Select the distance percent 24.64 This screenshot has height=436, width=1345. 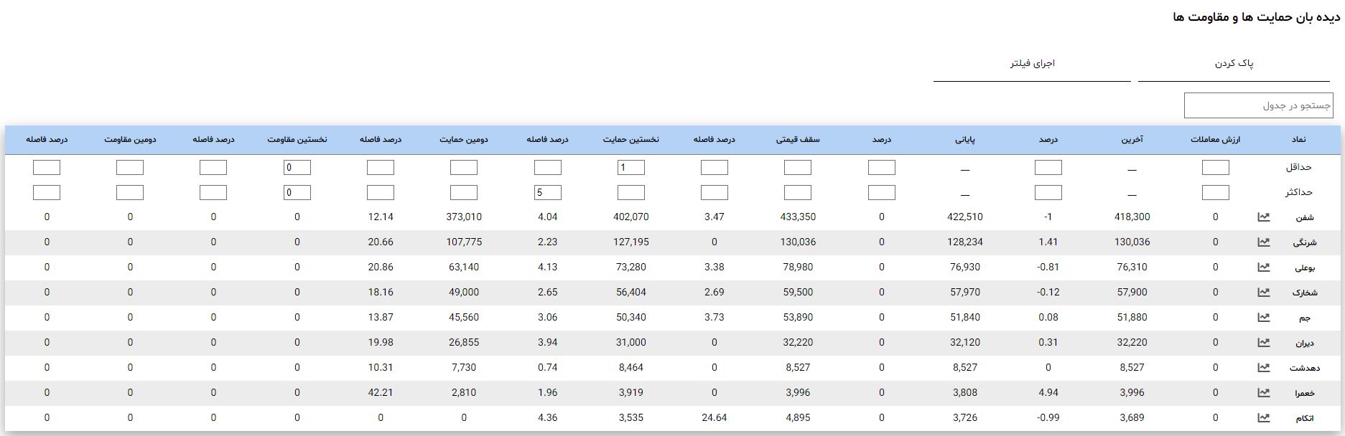[x=715, y=417]
